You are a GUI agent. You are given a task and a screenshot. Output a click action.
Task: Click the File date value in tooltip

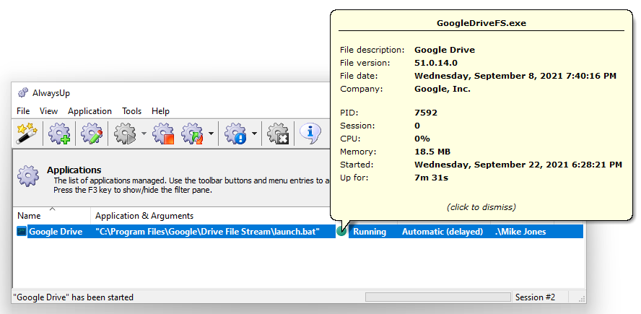515,76
